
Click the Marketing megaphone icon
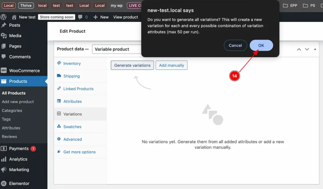coord(4,170)
